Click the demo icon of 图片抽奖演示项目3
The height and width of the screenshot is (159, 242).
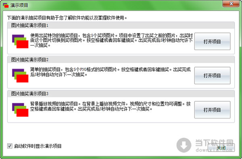tap(20, 110)
